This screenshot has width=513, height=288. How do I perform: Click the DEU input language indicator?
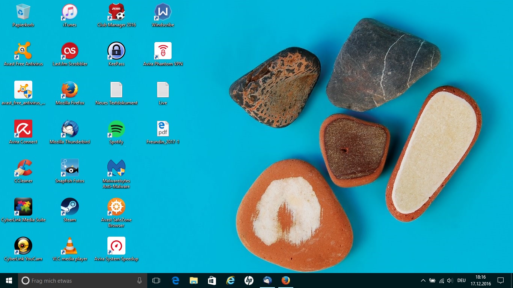point(462,280)
